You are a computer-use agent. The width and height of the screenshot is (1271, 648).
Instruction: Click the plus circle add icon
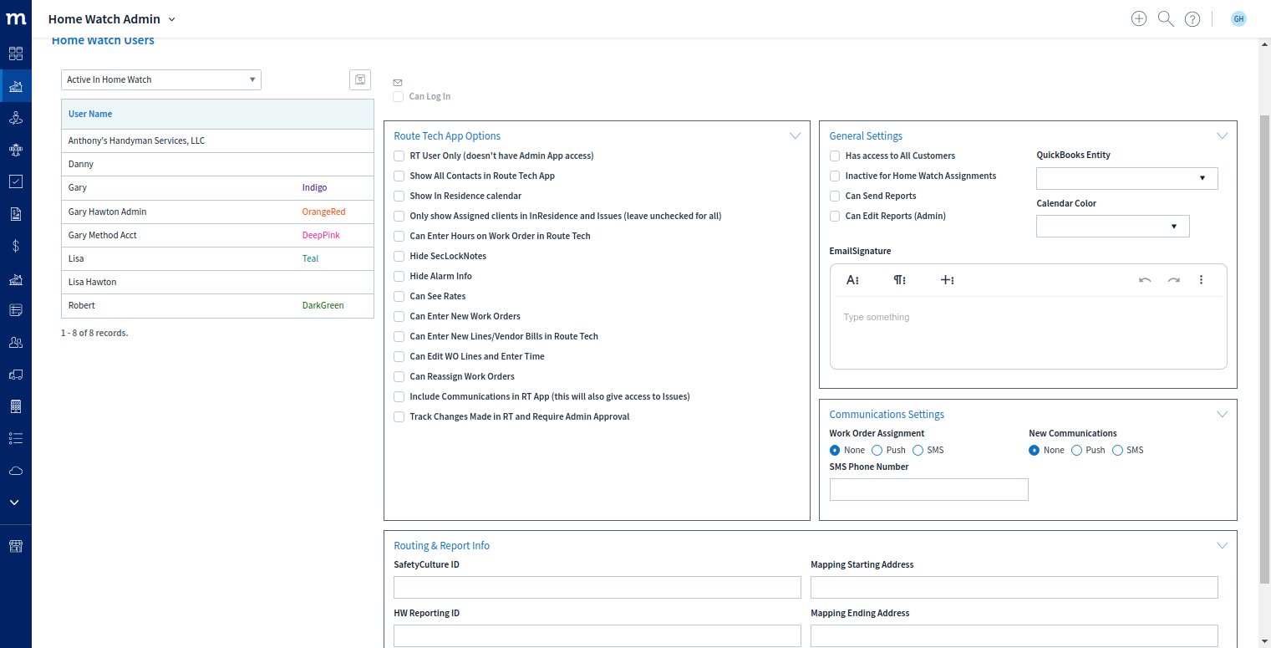coord(1139,18)
